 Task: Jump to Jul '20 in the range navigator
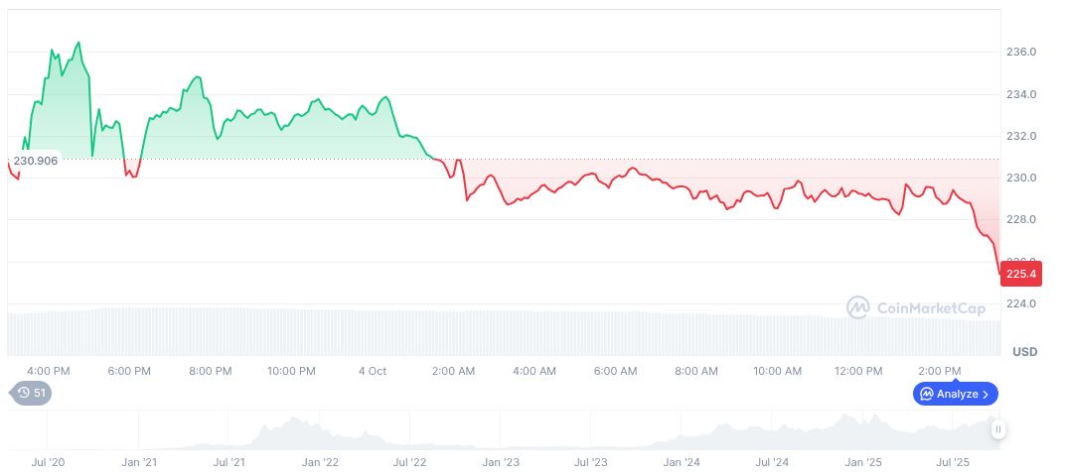pos(48,462)
